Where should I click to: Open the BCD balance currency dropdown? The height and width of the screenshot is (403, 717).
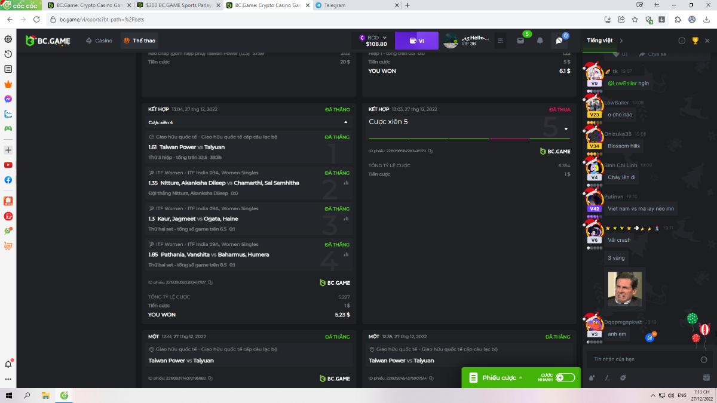click(x=385, y=38)
